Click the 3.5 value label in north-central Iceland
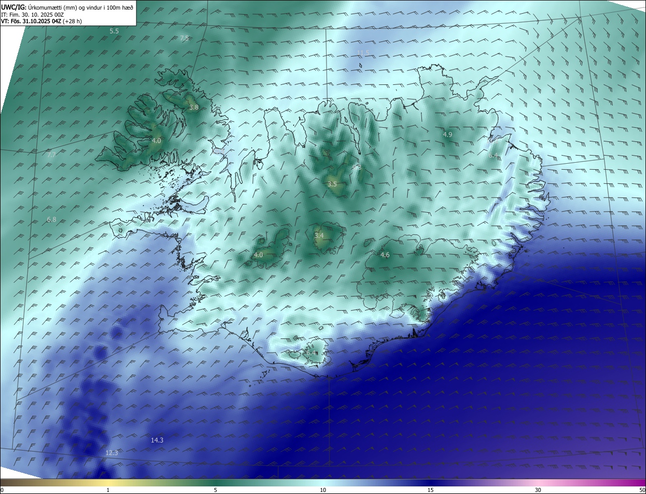Screen dimensions: 646x494 pyautogui.click(x=332, y=184)
